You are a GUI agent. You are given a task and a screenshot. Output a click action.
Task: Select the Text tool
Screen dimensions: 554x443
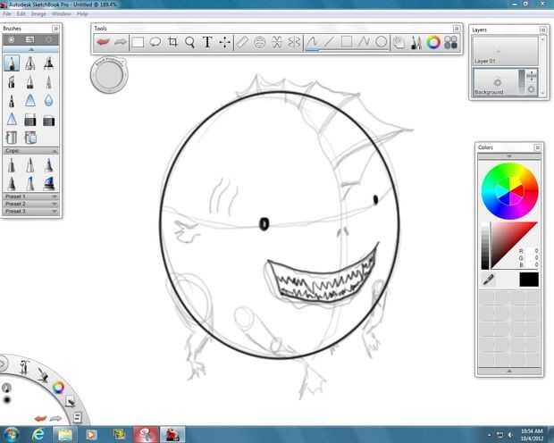207,42
